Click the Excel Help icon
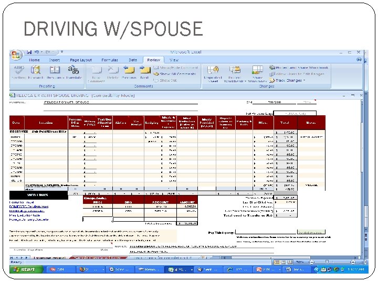The height and width of the screenshot is (283, 378). (x=359, y=59)
